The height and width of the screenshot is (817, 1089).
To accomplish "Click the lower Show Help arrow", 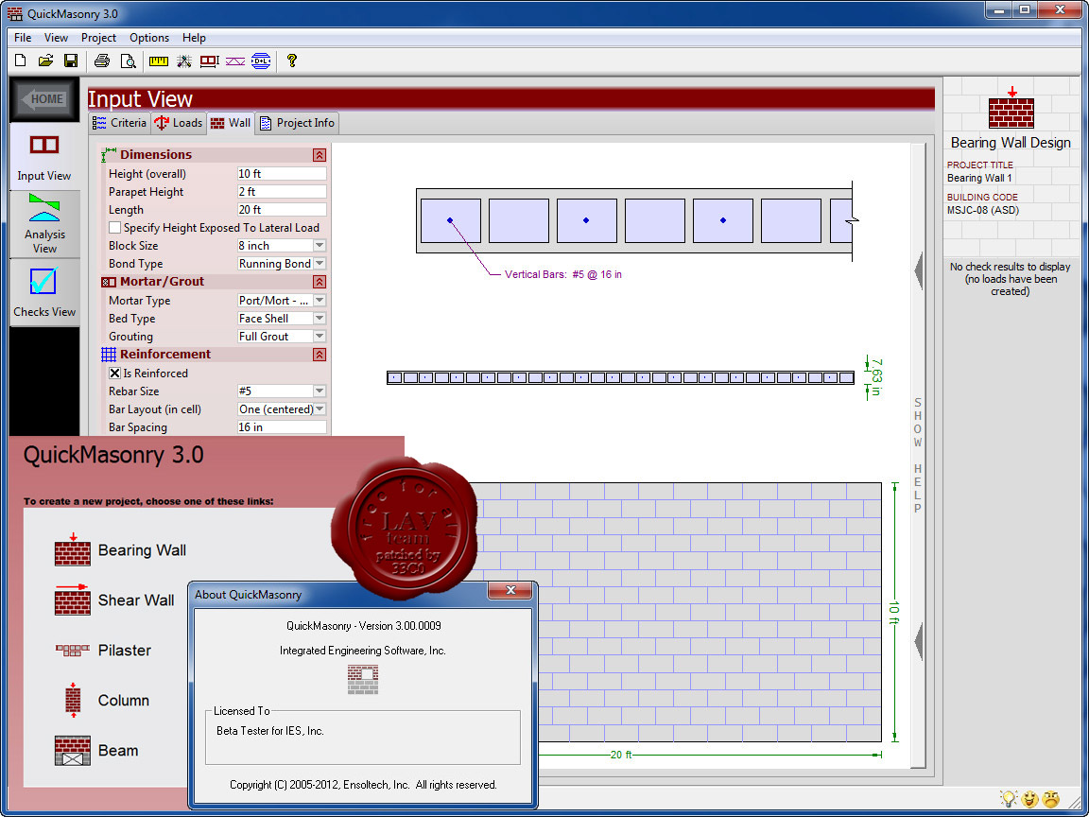I will [919, 641].
